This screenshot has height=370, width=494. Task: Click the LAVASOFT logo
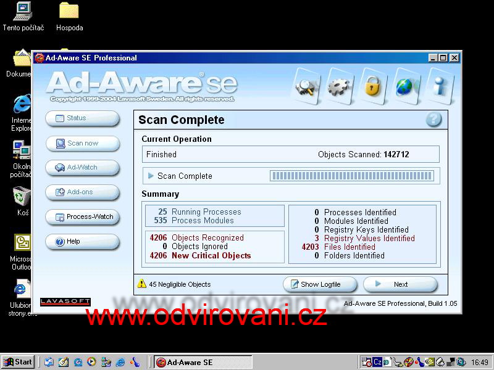click(65, 302)
